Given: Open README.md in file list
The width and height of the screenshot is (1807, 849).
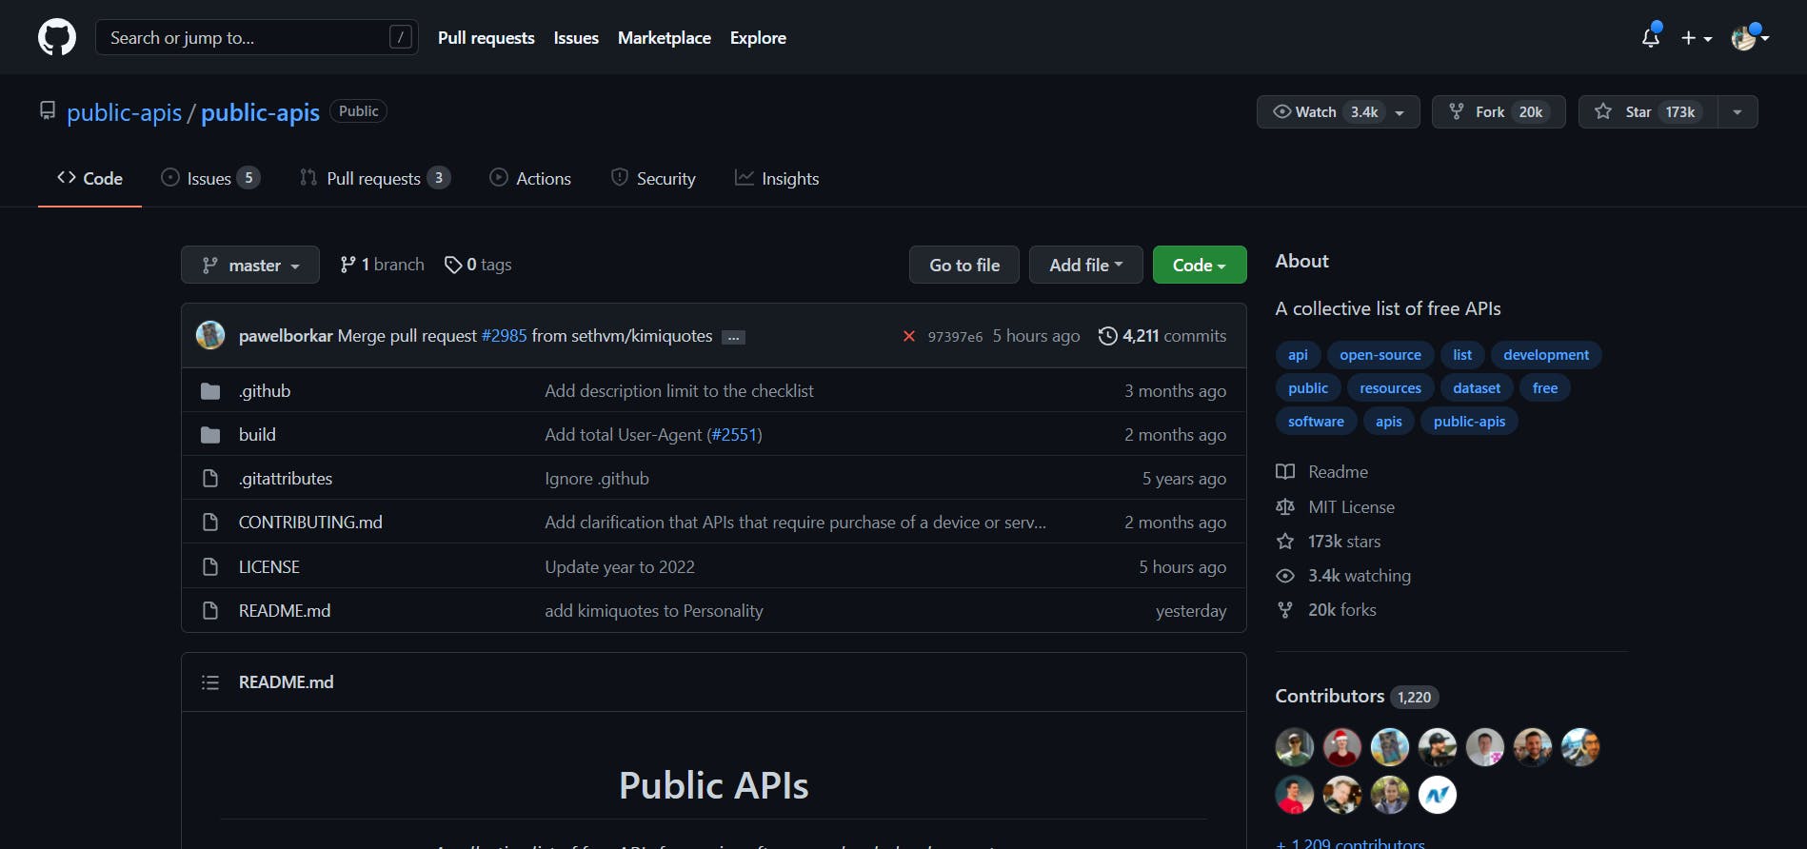Looking at the screenshot, I should (285, 611).
